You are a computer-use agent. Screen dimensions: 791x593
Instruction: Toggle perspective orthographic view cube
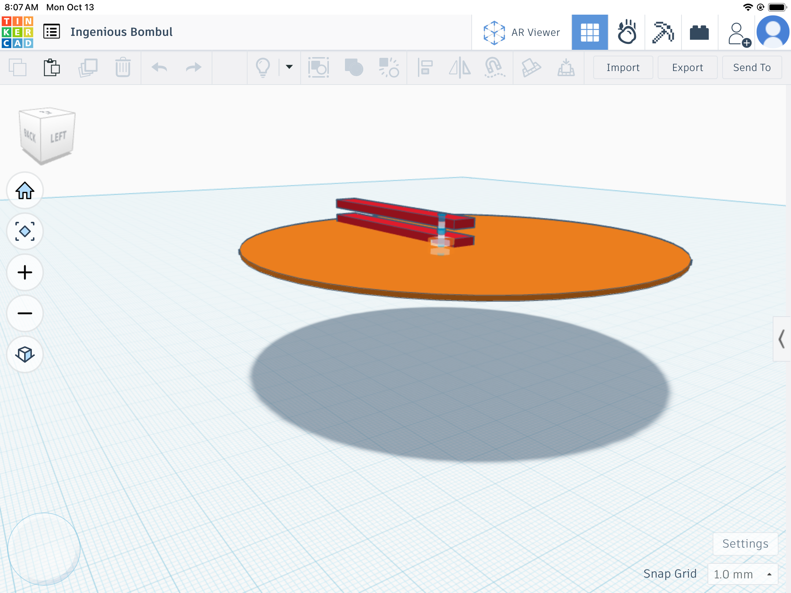coord(25,354)
